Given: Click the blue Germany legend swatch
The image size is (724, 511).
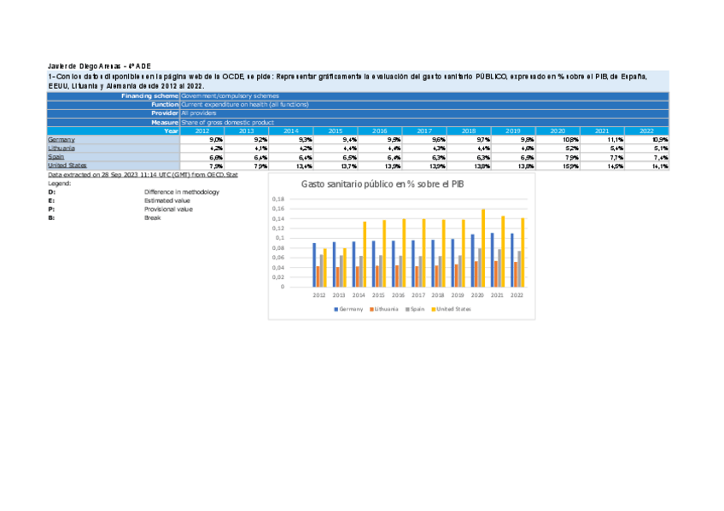Looking at the screenshot, I should point(336,308).
